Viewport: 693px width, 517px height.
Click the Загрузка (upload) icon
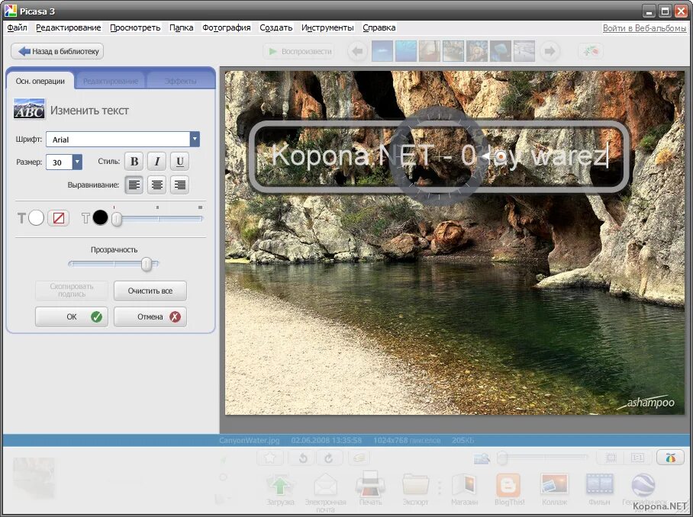(280, 483)
